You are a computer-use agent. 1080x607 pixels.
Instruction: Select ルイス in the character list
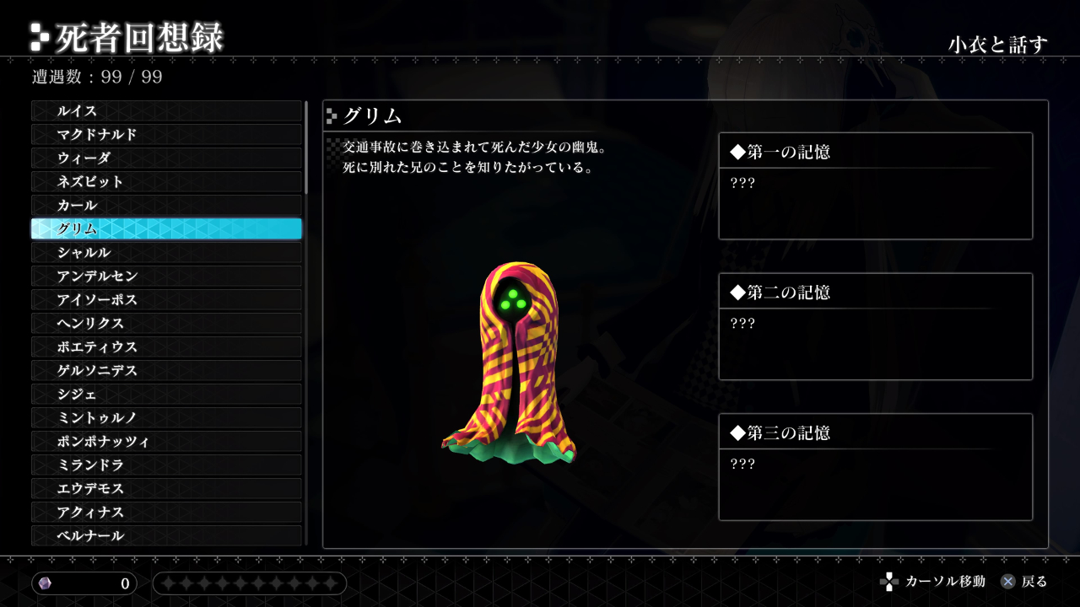[x=166, y=111]
